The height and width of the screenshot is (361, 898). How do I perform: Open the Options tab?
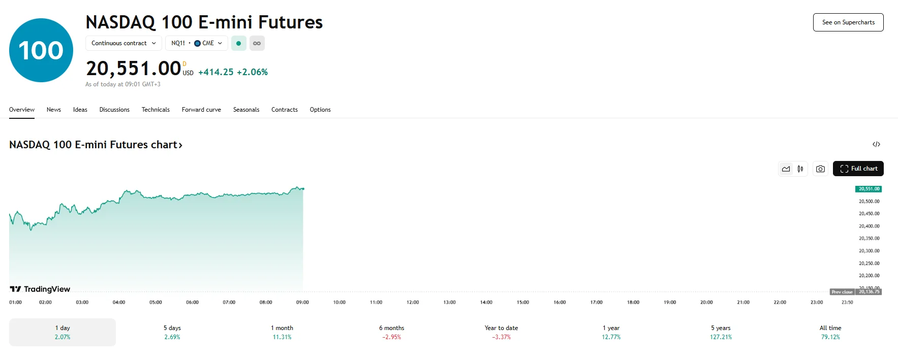point(320,110)
